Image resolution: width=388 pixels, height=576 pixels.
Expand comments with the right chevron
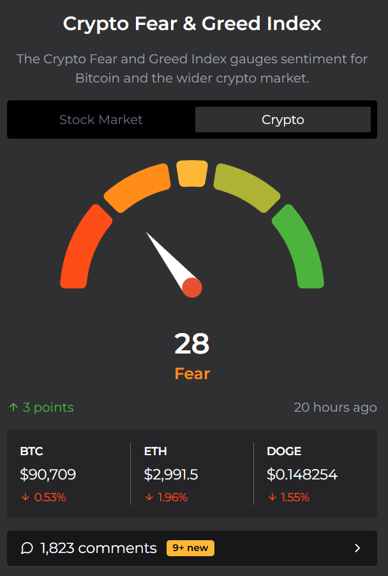357,548
